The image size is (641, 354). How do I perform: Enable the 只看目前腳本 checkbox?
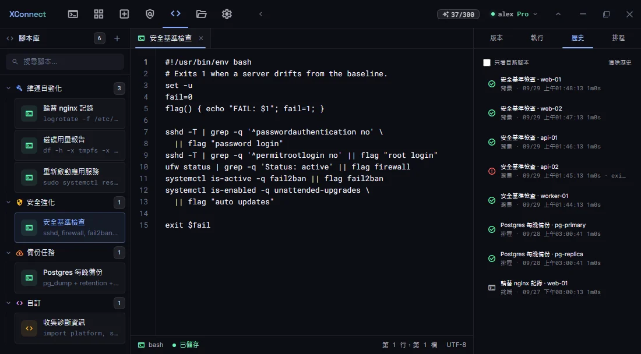coord(487,62)
